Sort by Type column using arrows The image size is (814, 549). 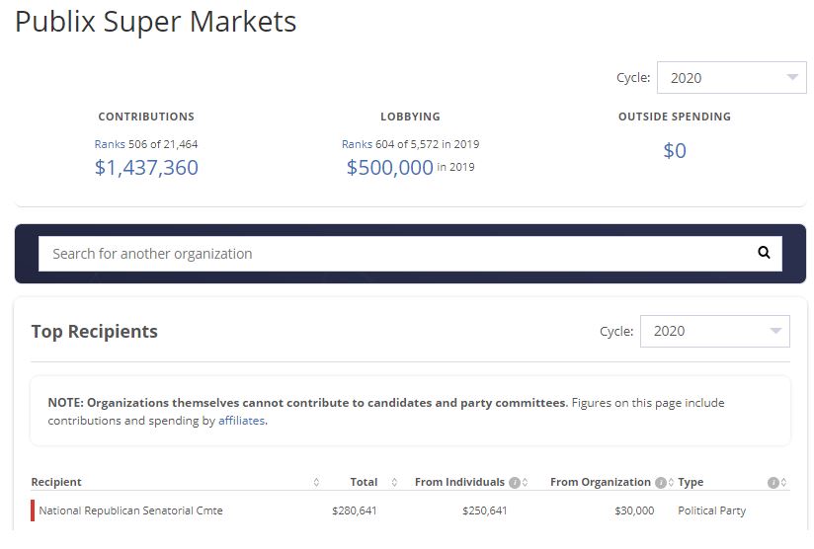click(x=784, y=483)
